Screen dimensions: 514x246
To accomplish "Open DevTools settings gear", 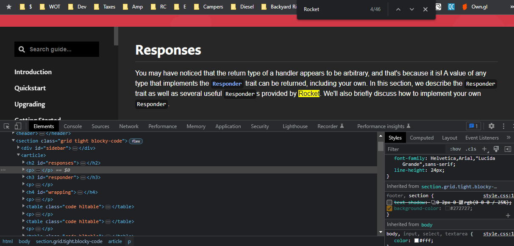I will point(491,126).
